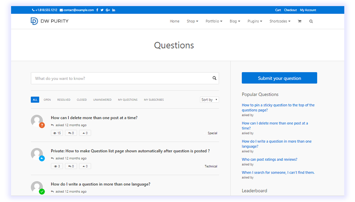Open 'Who can post ratings and reviews?'

pos(269,160)
